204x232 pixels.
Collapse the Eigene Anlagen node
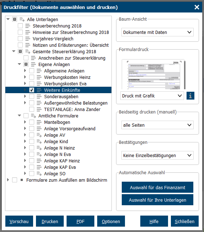click(19, 64)
